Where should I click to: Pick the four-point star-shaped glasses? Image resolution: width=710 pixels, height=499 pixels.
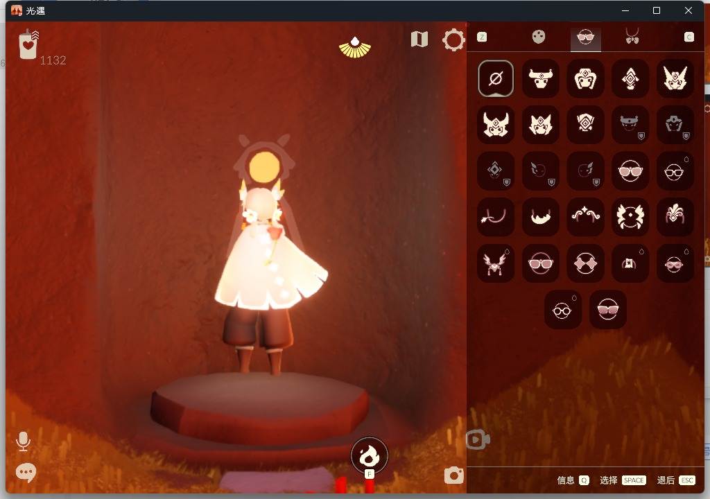(585, 263)
